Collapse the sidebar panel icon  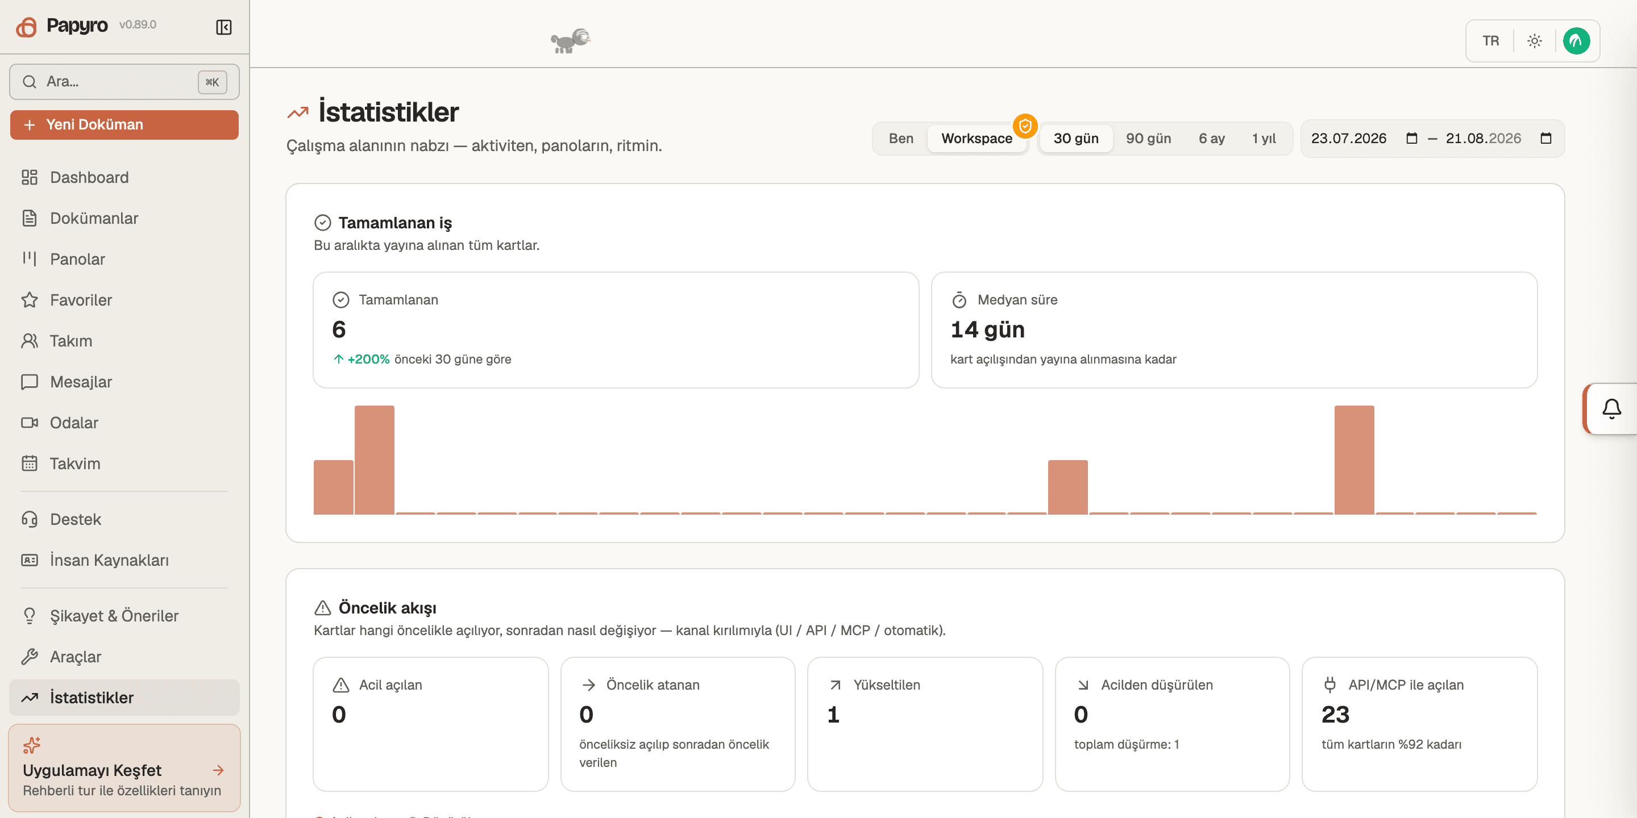[x=224, y=27]
